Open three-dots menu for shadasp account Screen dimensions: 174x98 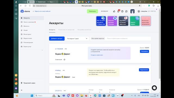[64, 70]
